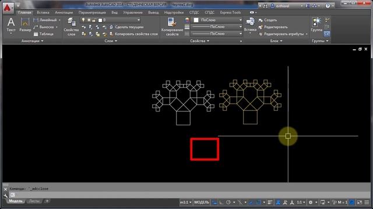Viewport: 373px width, 209px height.
Task: Toggle clean screen icon in status bar
Action: point(360,203)
